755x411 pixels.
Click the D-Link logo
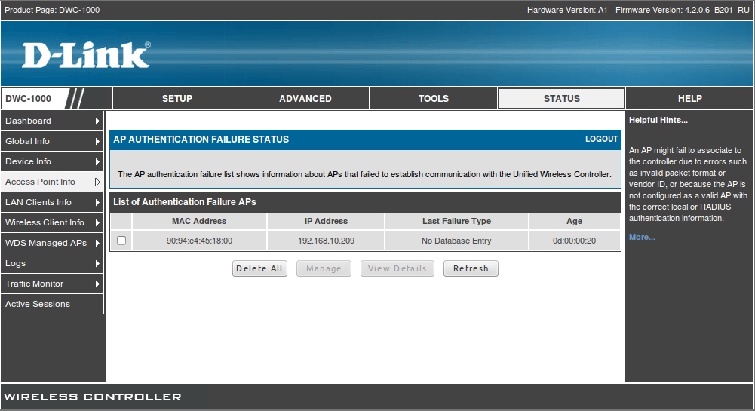pos(86,55)
